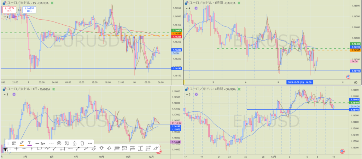Add alert with the alarm clock icon
This screenshot has height=159, width=362.
[x=67, y=143]
